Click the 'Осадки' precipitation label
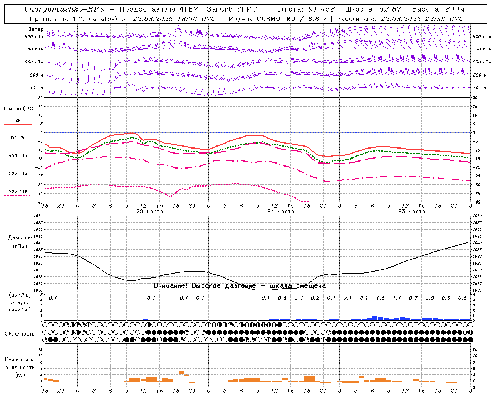Image resolution: width=493 pixels, height=394 pixels. click(20, 302)
